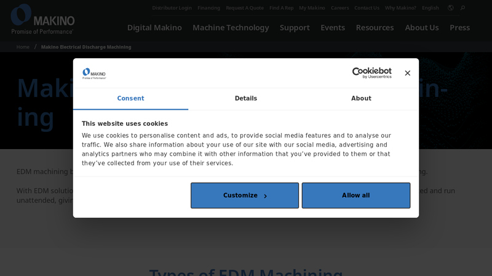Switch to the About tab
This screenshot has height=276, width=492.
tap(361, 99)
